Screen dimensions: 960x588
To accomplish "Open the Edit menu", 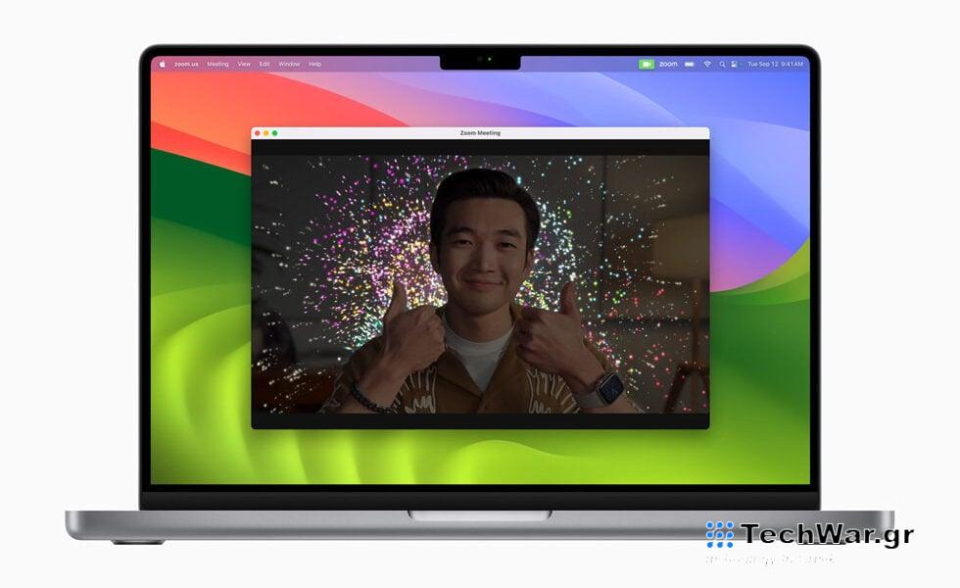I will click(264, 64).
